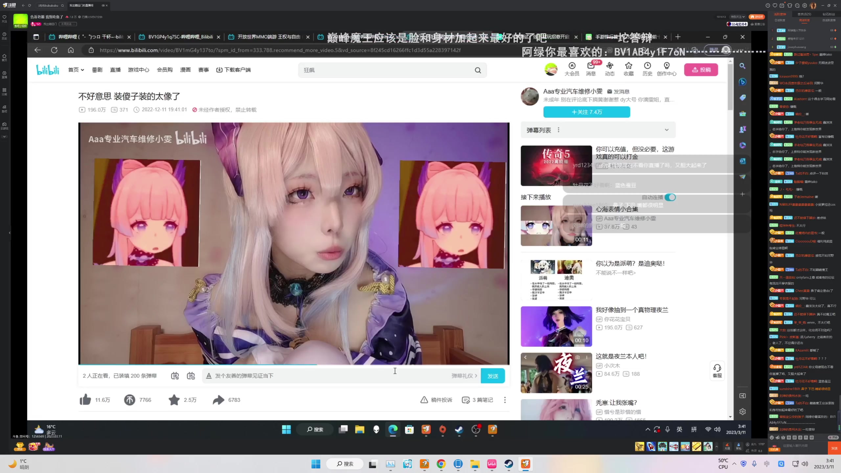Seek using the video progress bar
The image size is (841, 473).
tap(294, 364)
